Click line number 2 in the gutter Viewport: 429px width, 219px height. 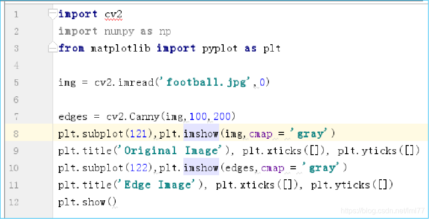[16, 31]
